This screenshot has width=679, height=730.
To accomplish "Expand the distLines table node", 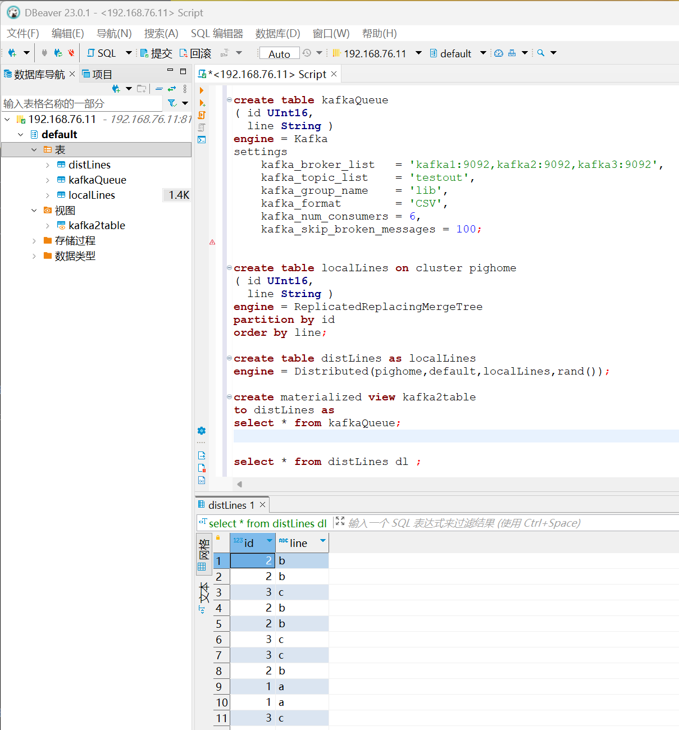I will pyautogui.click(x=48, y=165).
